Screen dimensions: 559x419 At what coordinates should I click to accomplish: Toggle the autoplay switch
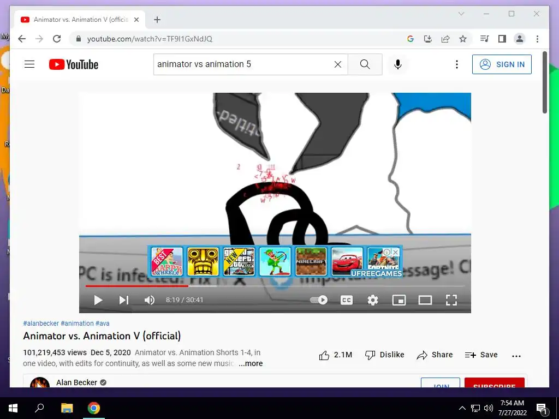(x=318, y=300)
